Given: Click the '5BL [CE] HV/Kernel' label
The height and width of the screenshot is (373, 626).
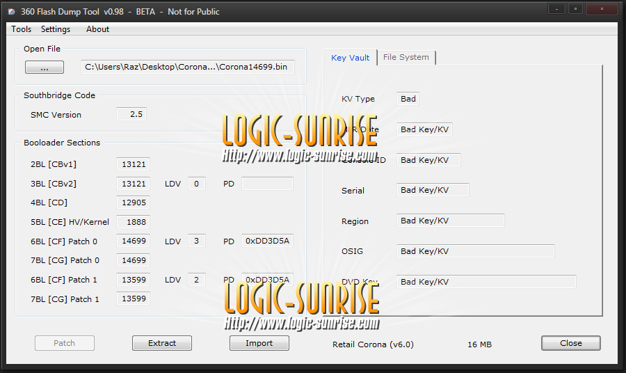Looking at the screenshot, I should 70,222.
